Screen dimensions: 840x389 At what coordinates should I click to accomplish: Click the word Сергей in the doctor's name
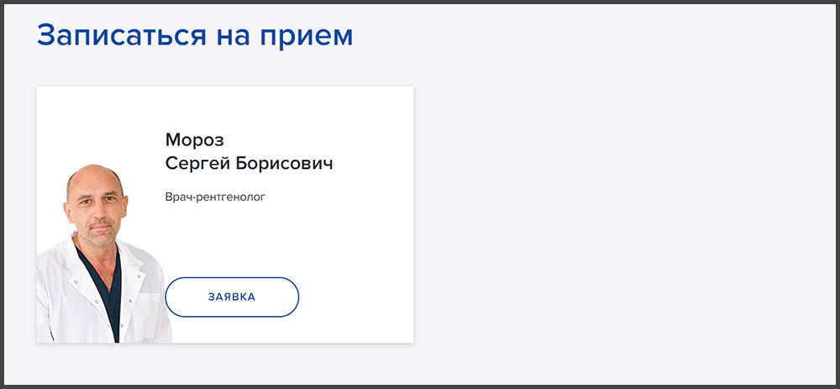[x=197, y=165]
